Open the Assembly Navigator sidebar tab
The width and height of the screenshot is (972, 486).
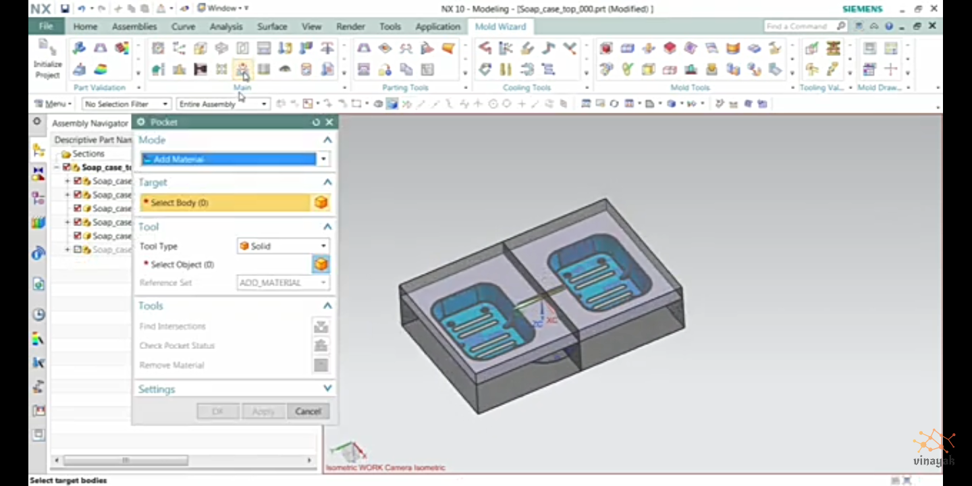tap(38, 151)
